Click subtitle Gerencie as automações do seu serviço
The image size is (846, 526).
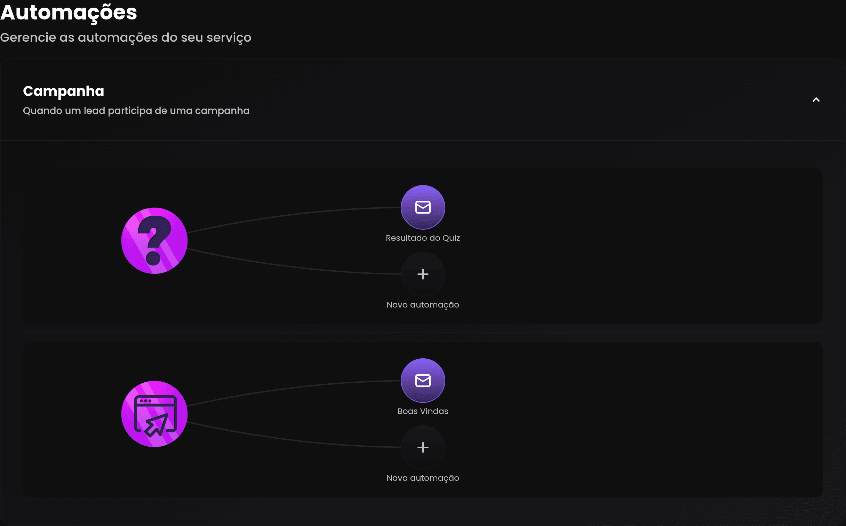126,38
